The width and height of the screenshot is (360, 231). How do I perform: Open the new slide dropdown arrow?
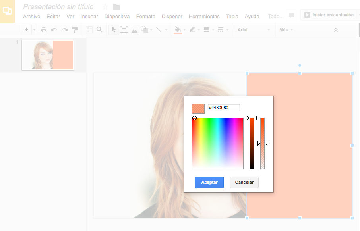pos(34,30)
